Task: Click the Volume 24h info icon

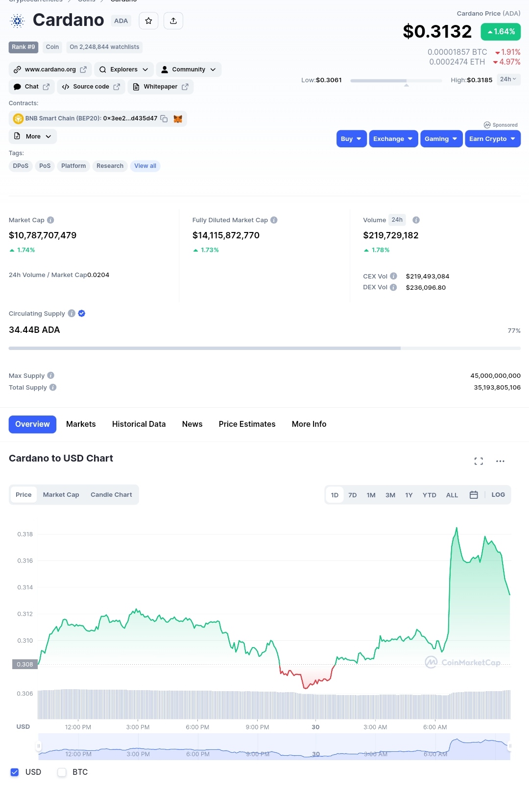Action: coord(416,220)
